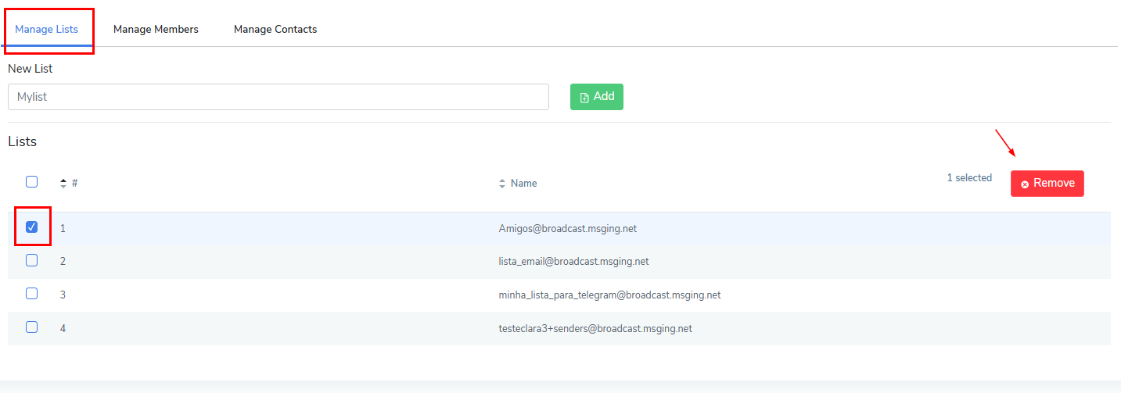Click the minha_lista_para_telegram@broadcast.msging.net row name
The image size is (1121, 393).
609,295
